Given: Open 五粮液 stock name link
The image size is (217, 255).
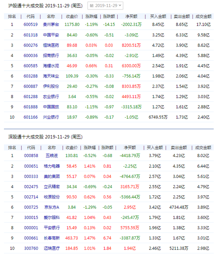Looking at the screenshot, I should point(52,156).
